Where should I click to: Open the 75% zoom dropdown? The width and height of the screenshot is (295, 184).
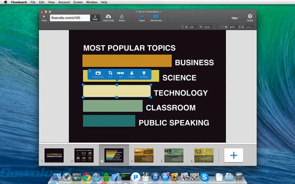(236, 18)
